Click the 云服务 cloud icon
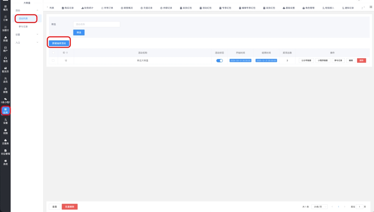Screen dimensions: 374x212 (5, 141)
